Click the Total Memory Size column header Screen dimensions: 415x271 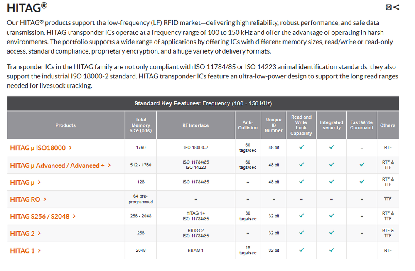[x=140, y=125]
